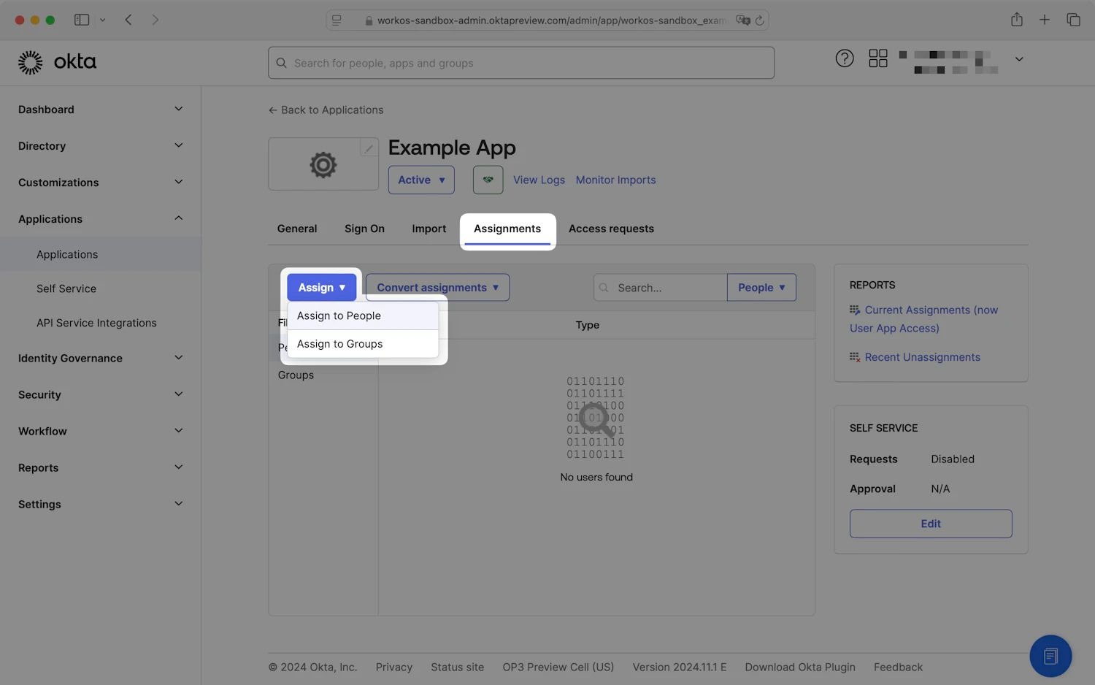Switch to the Assignments tab
The image size is (1095, 685).
pos(507,229)
